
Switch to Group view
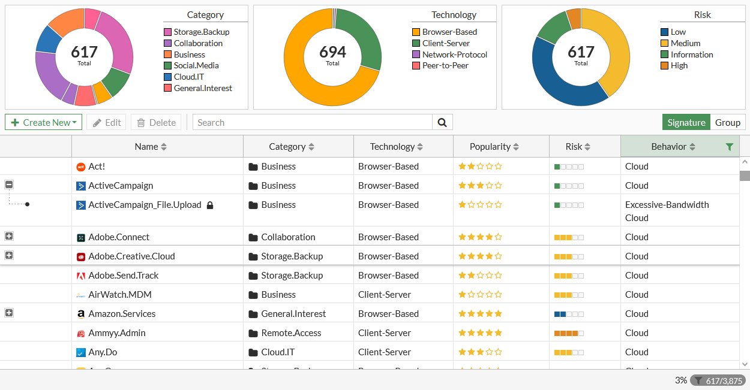[727, 122]
